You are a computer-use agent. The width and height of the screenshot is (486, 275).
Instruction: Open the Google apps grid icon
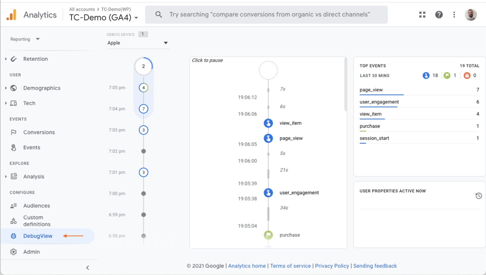pyautogui.click(x=422, y=15)
